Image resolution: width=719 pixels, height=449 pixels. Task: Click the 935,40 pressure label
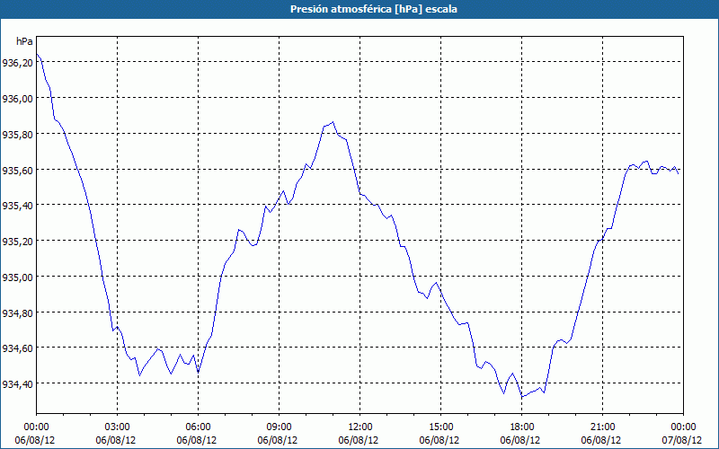pyautogui.click(x=17, y=206)
